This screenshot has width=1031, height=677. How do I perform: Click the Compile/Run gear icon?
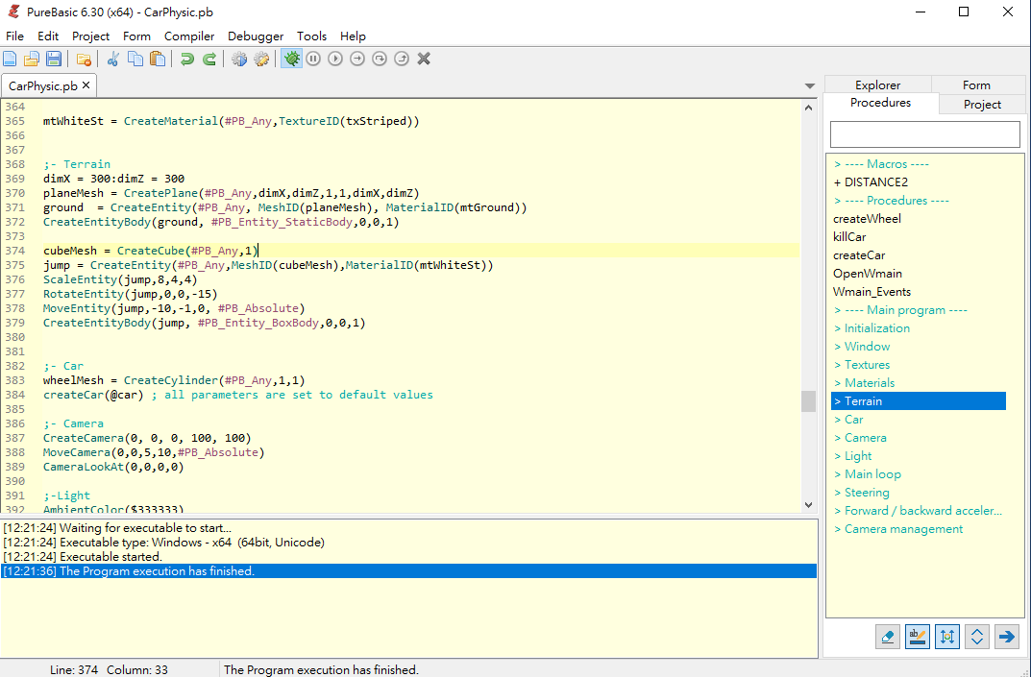[239, 60]
